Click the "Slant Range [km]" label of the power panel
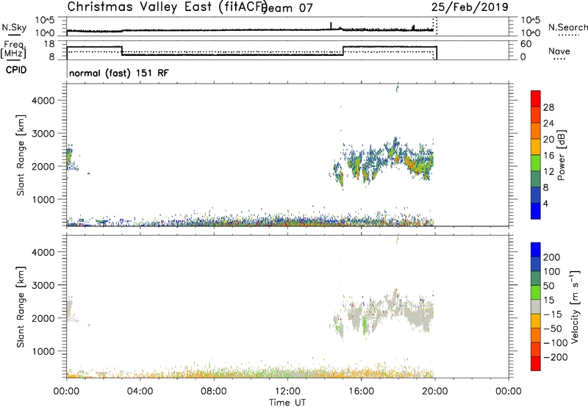This screenshot has width=588, height=407. coord(21,155)
